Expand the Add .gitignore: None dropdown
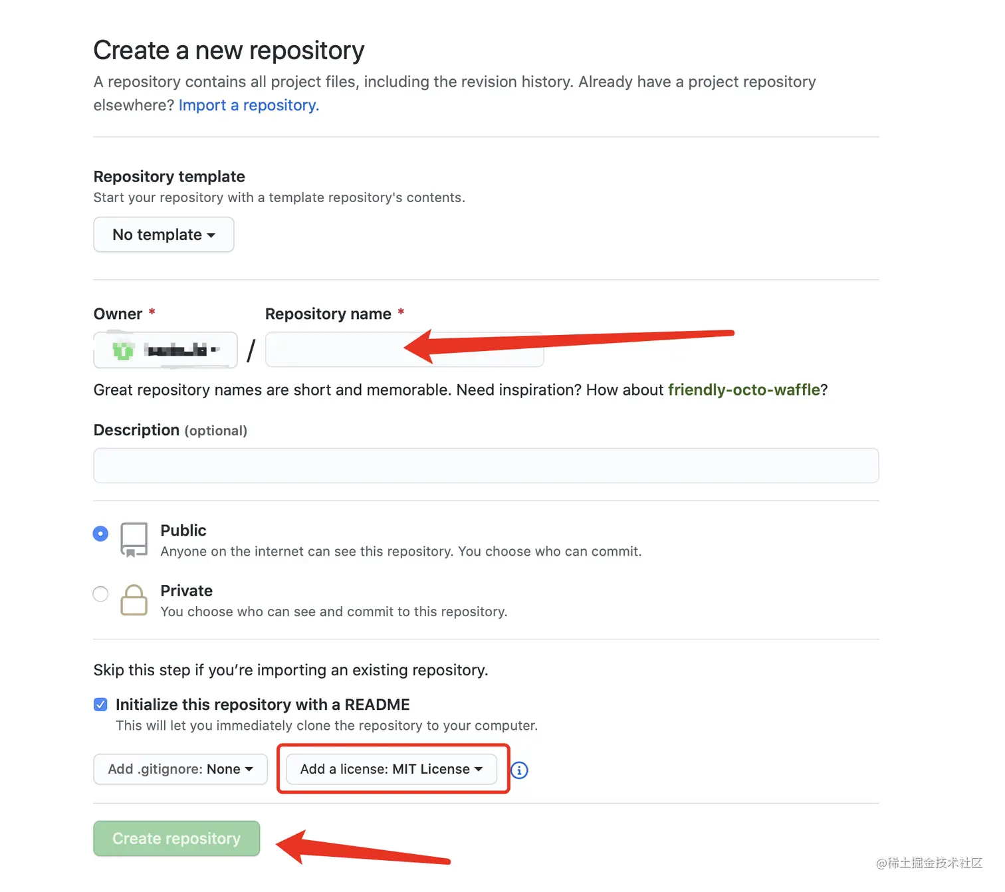 [180, 769]
